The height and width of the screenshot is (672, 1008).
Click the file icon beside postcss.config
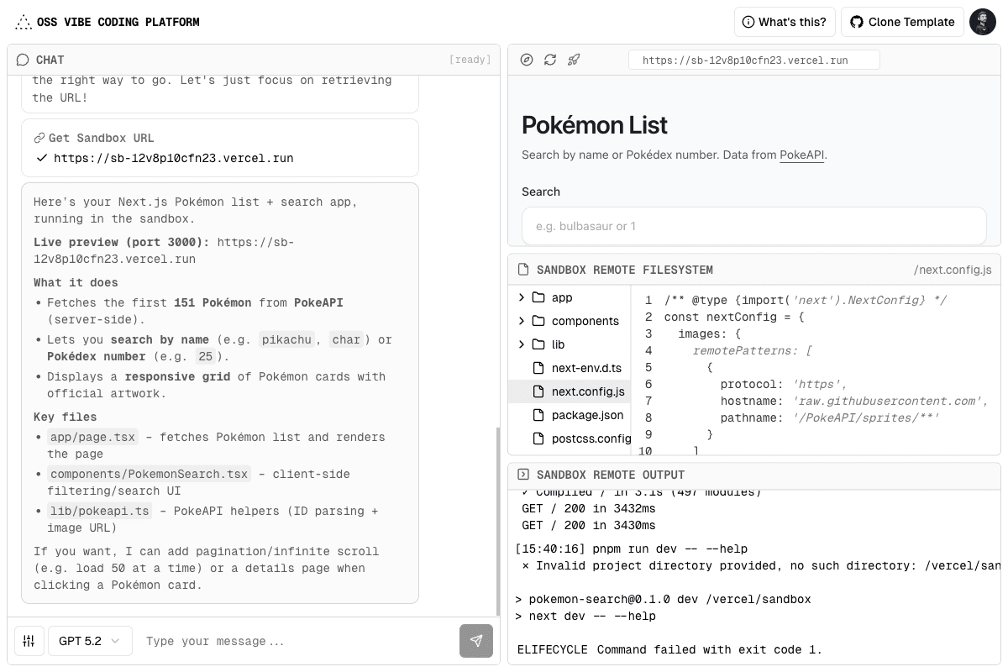tap(538, 438)
